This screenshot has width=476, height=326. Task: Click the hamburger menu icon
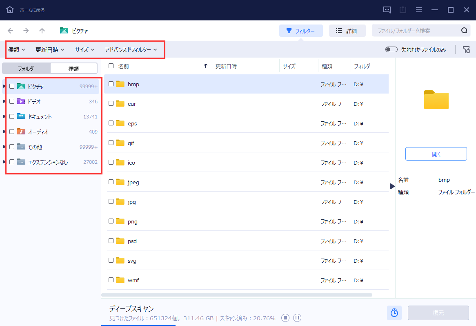pos(419,10)
